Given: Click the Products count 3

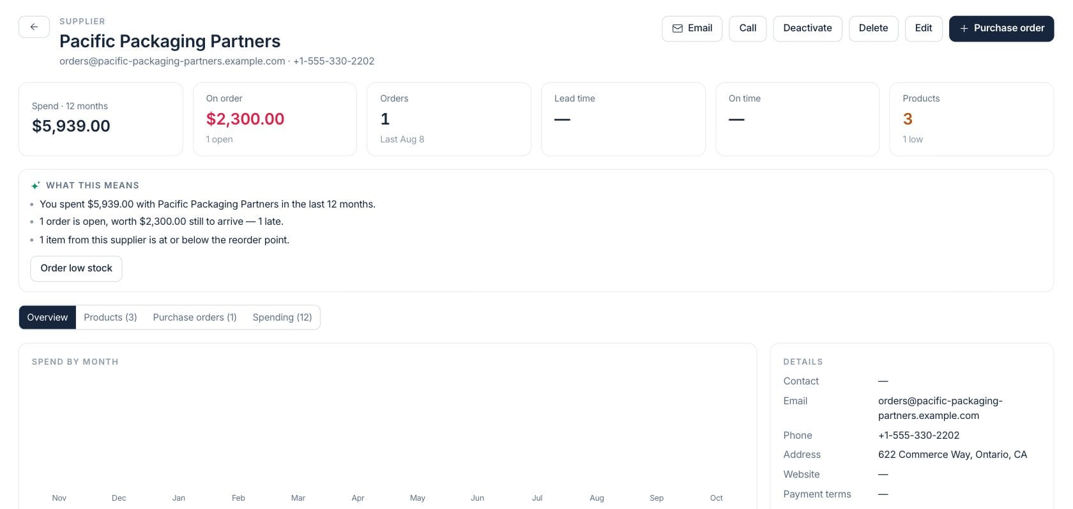Looking at the screenshot, I should (x=908, y=119).
